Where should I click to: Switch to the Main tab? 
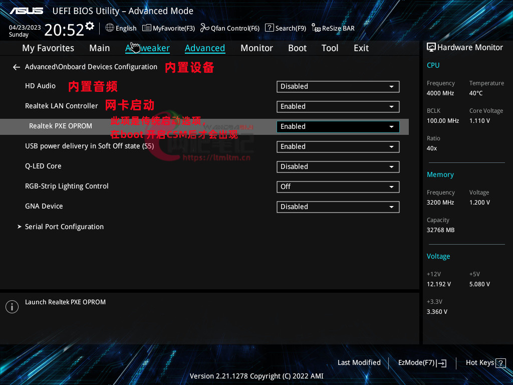pos(100,48)
